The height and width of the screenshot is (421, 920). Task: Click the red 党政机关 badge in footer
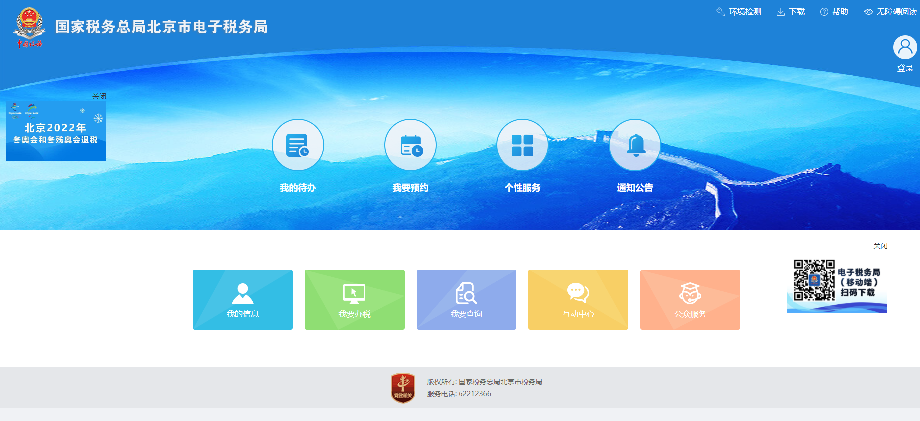pyautogui.click(x=403, y=388)
